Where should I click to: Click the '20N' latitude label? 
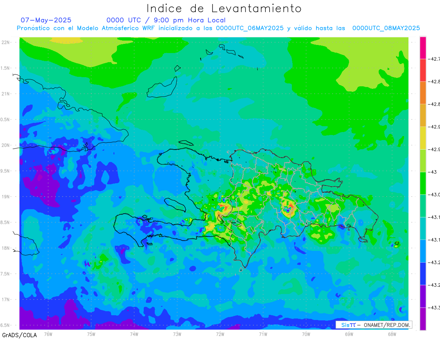click(5, 145)
